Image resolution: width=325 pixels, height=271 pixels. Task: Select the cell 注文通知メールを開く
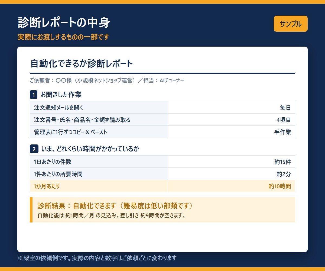tap(99, 107)
